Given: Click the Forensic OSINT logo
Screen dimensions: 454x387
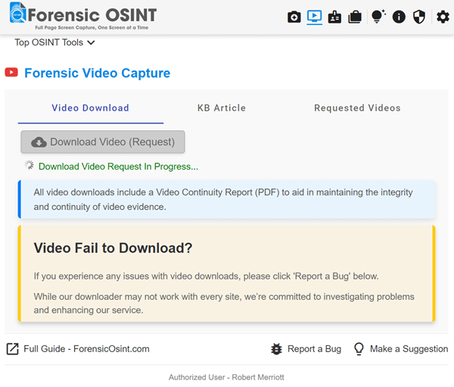Looking at the screenshot, I should click(83, 16).
